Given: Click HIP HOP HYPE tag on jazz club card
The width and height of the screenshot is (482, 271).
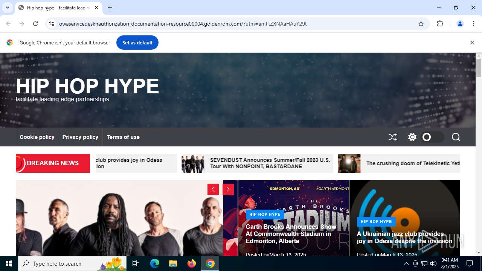Looking at the screenshot, I should click(x=376, y=221).
